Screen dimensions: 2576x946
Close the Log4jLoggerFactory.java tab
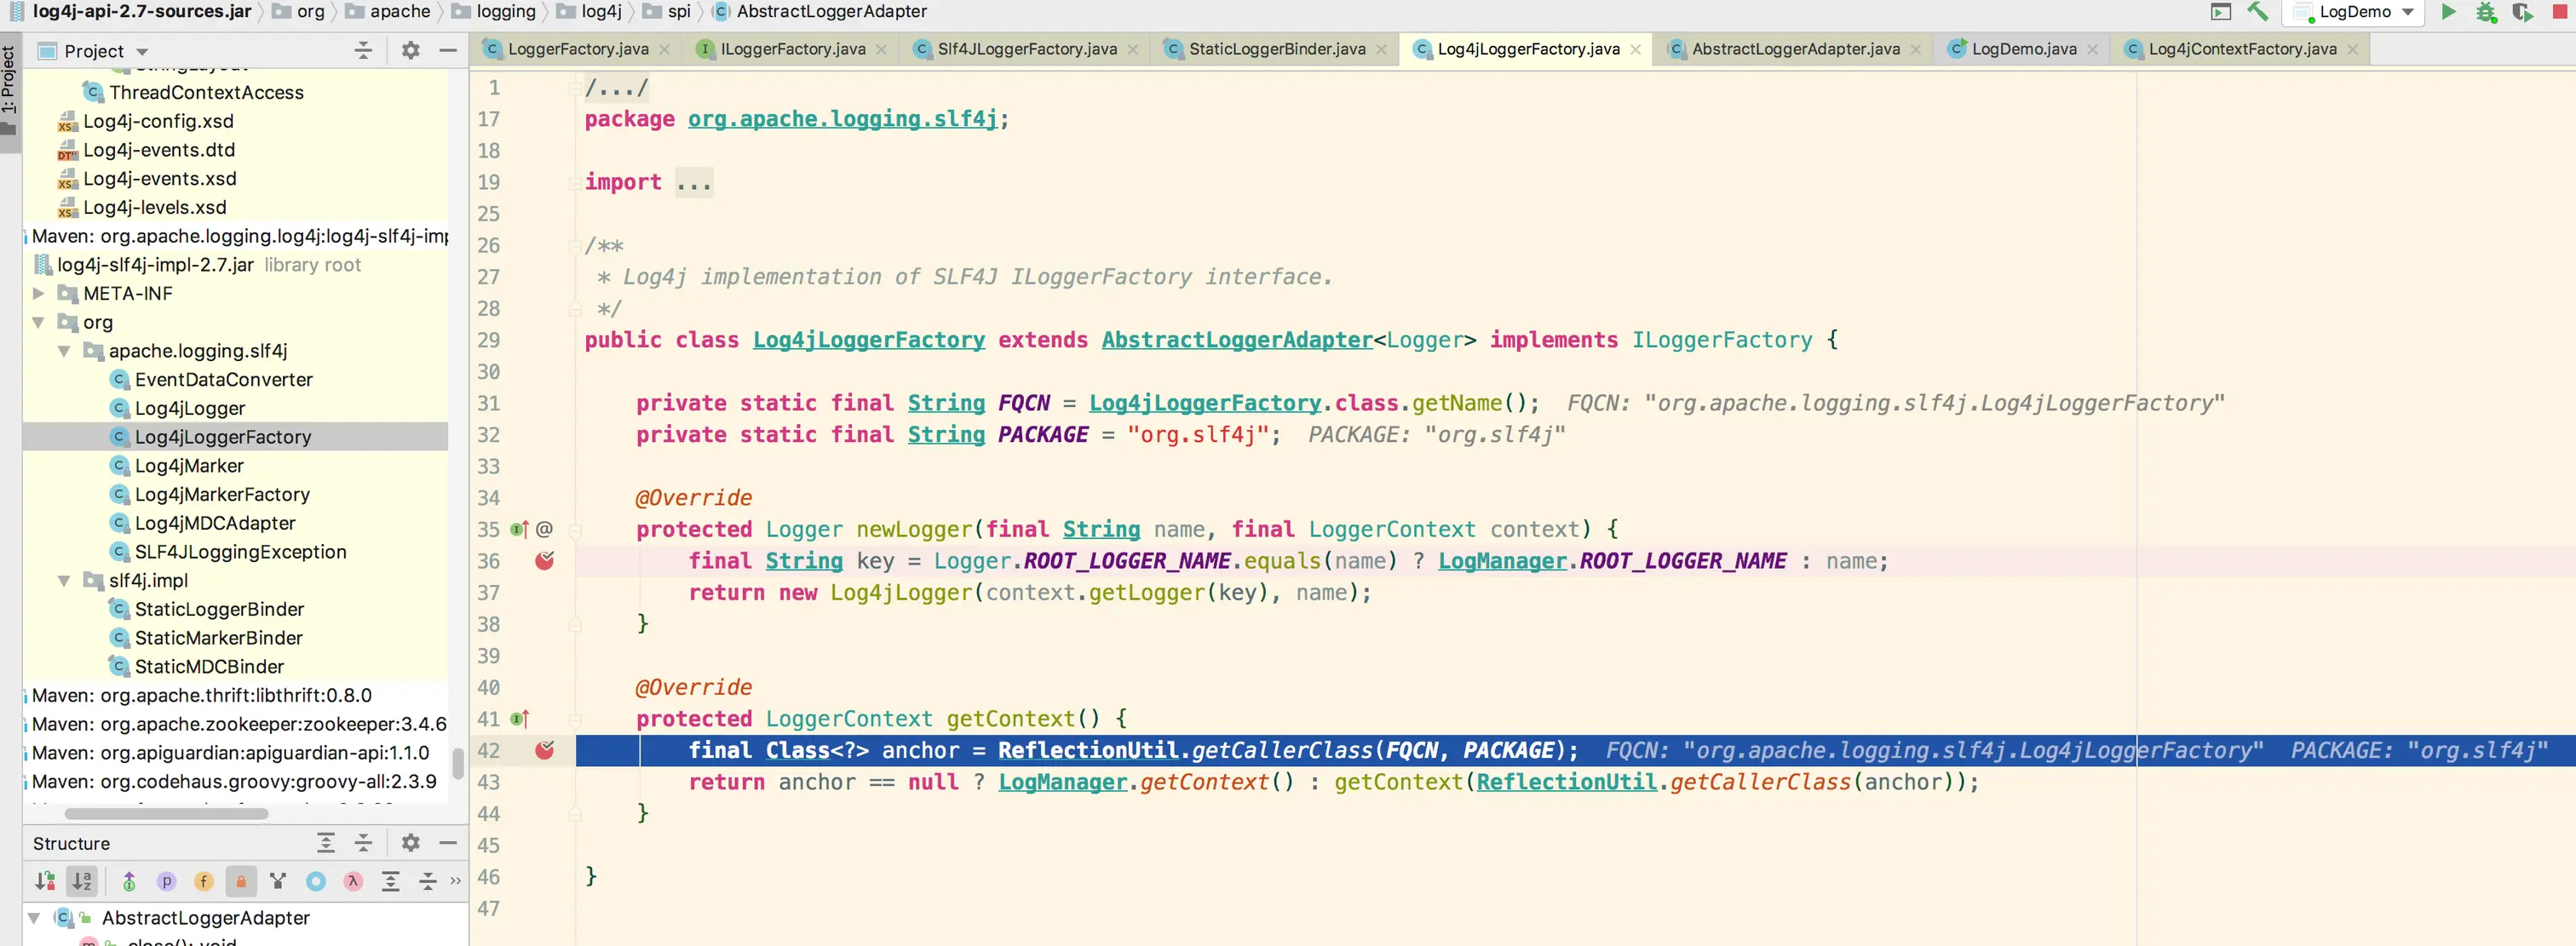click(1635, 49)
